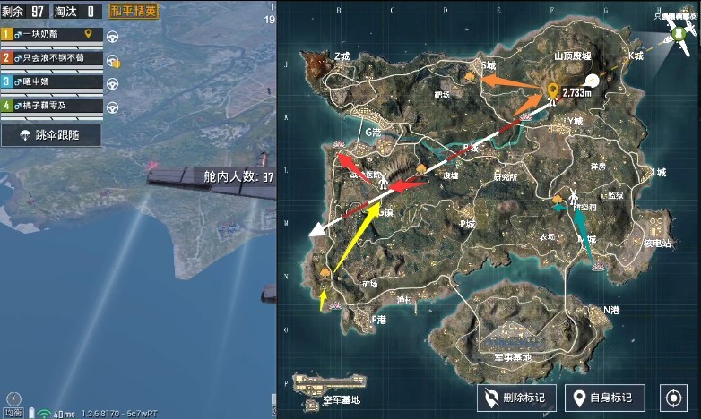Click the yellow location pin on map
The image size is (701, 419).
point(553,90)
